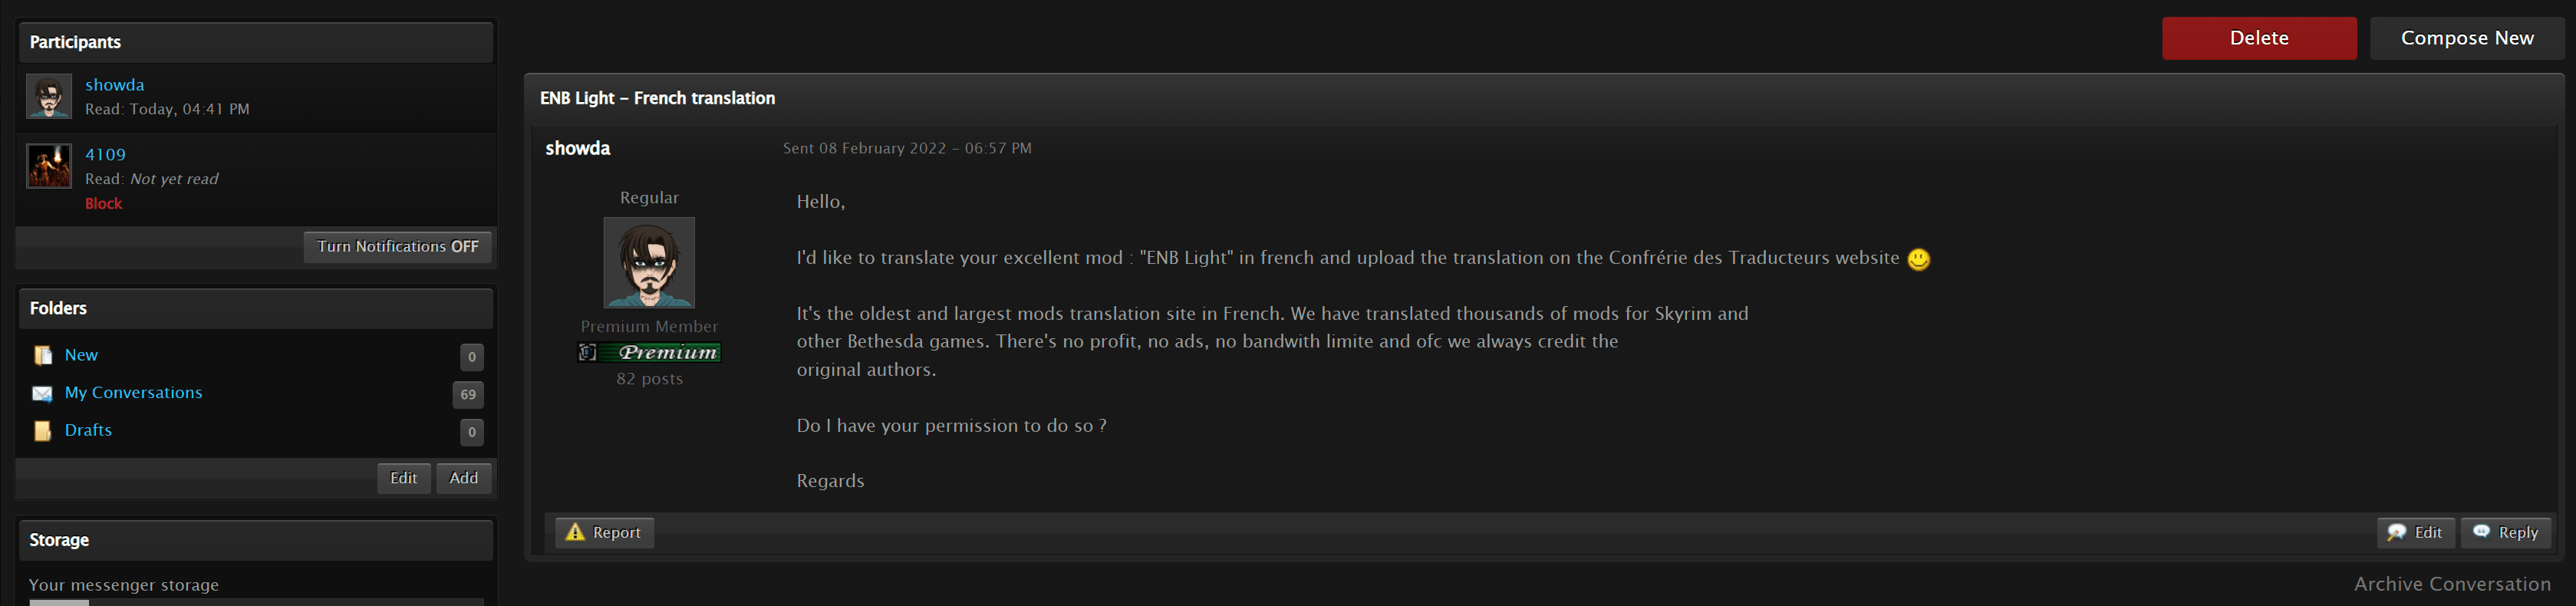Delete this conversation
This screenshot has width=2576, height=606.
[2258, 38]
